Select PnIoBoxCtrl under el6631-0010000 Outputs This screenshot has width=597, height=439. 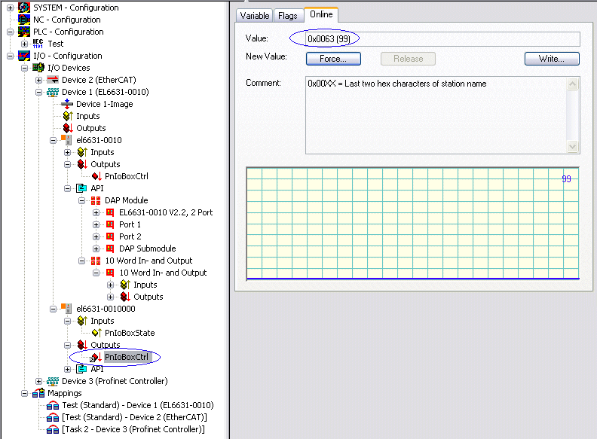pyautogui.click(x=127, y=357)
